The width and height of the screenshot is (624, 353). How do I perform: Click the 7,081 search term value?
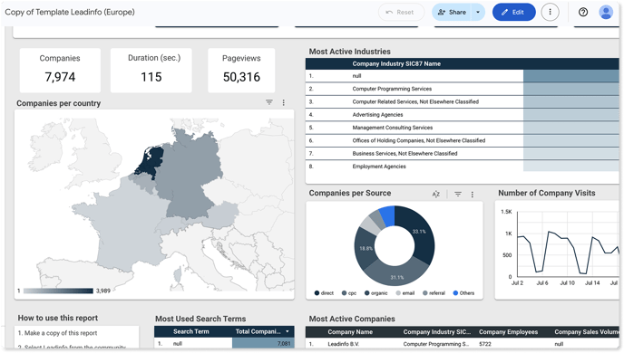click(x=284, y=343)
